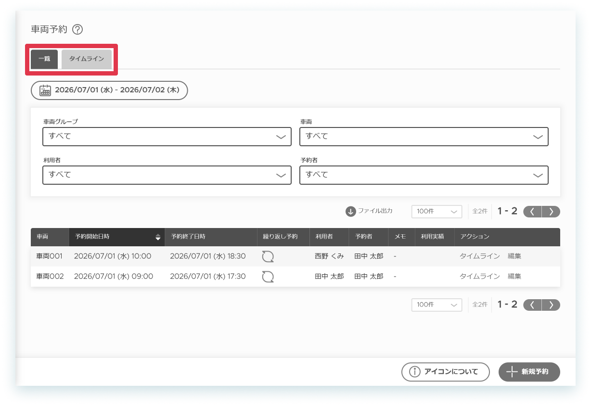
Task: Go to previous page using upper pager
Action: [x=532, y=212]
